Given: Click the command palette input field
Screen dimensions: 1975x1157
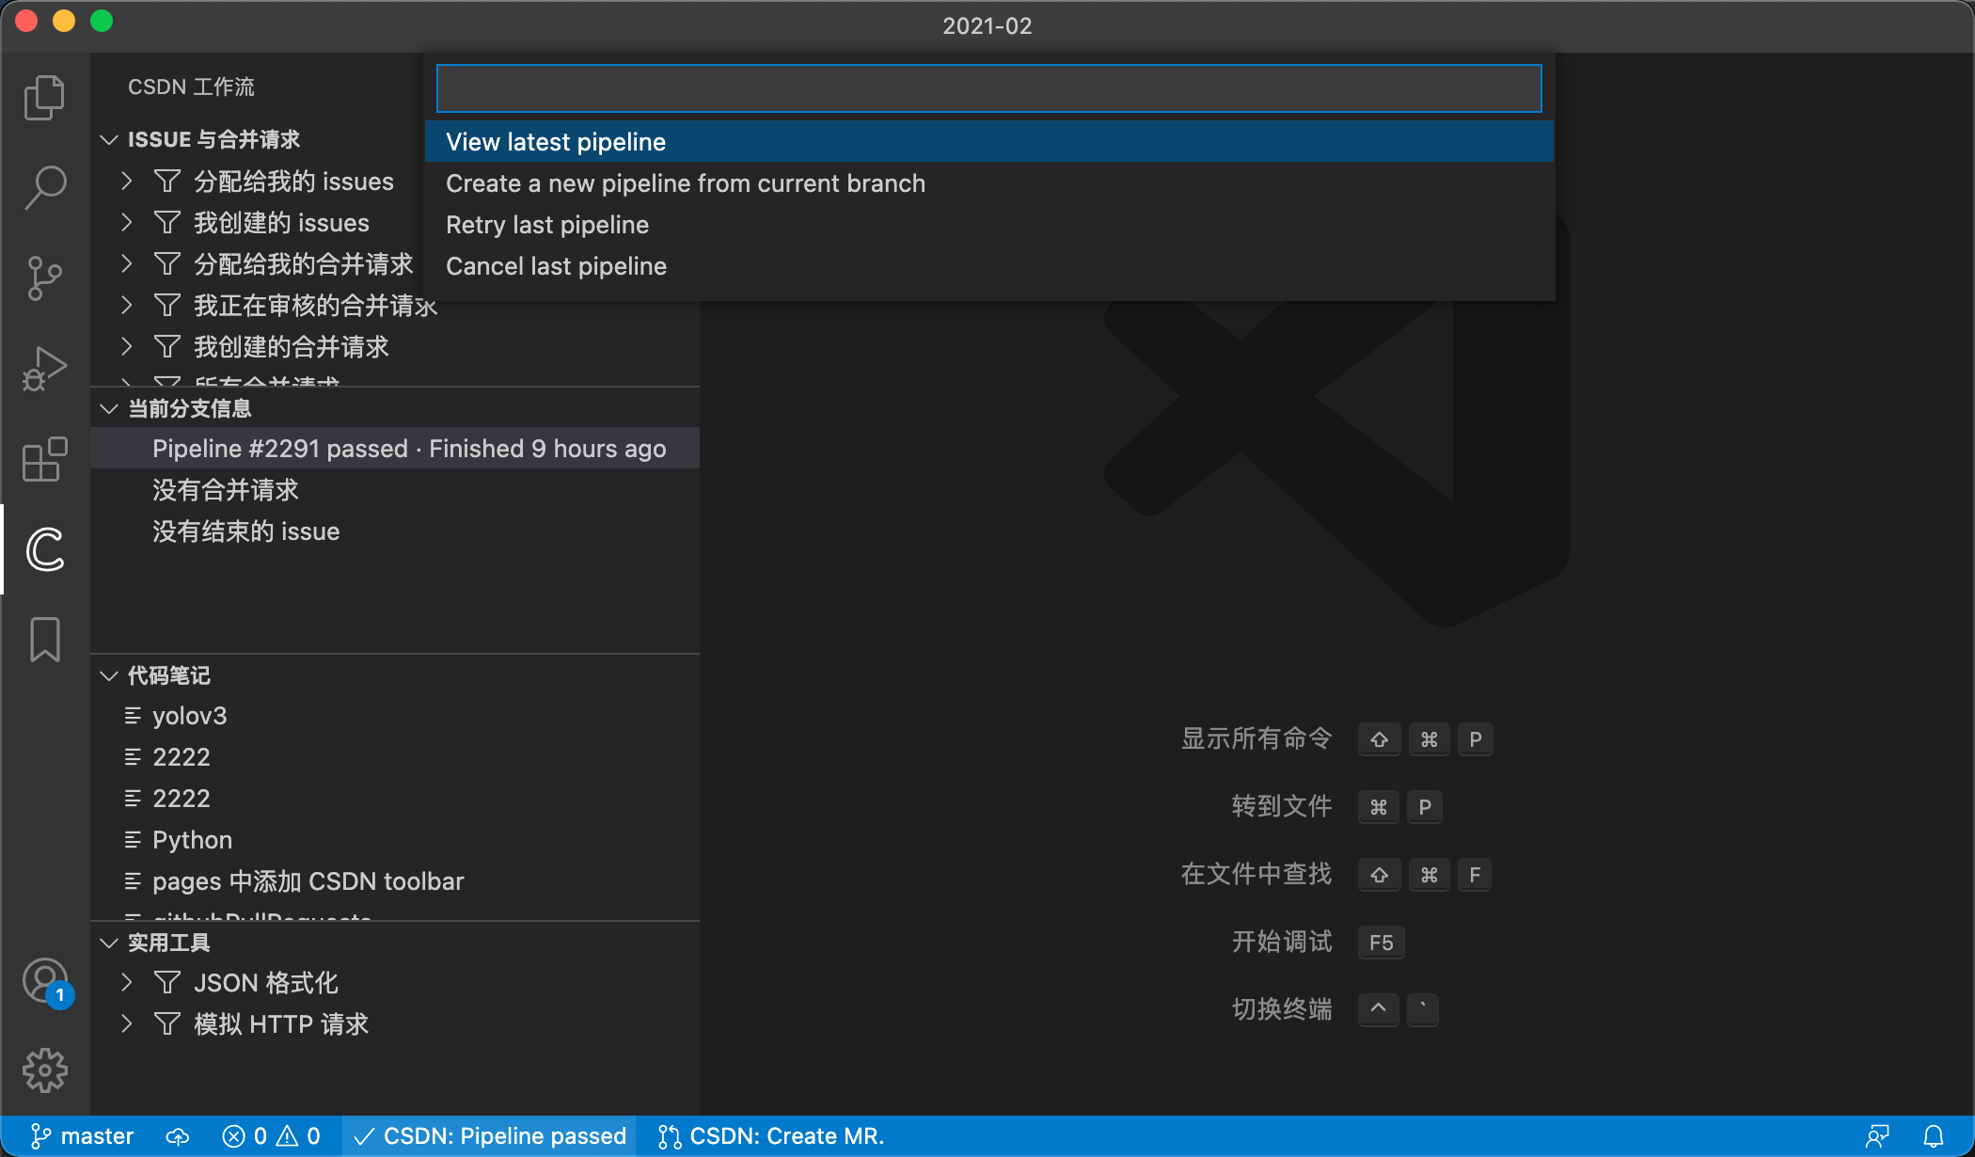Looking at the screenshot, I should point(987,88).
